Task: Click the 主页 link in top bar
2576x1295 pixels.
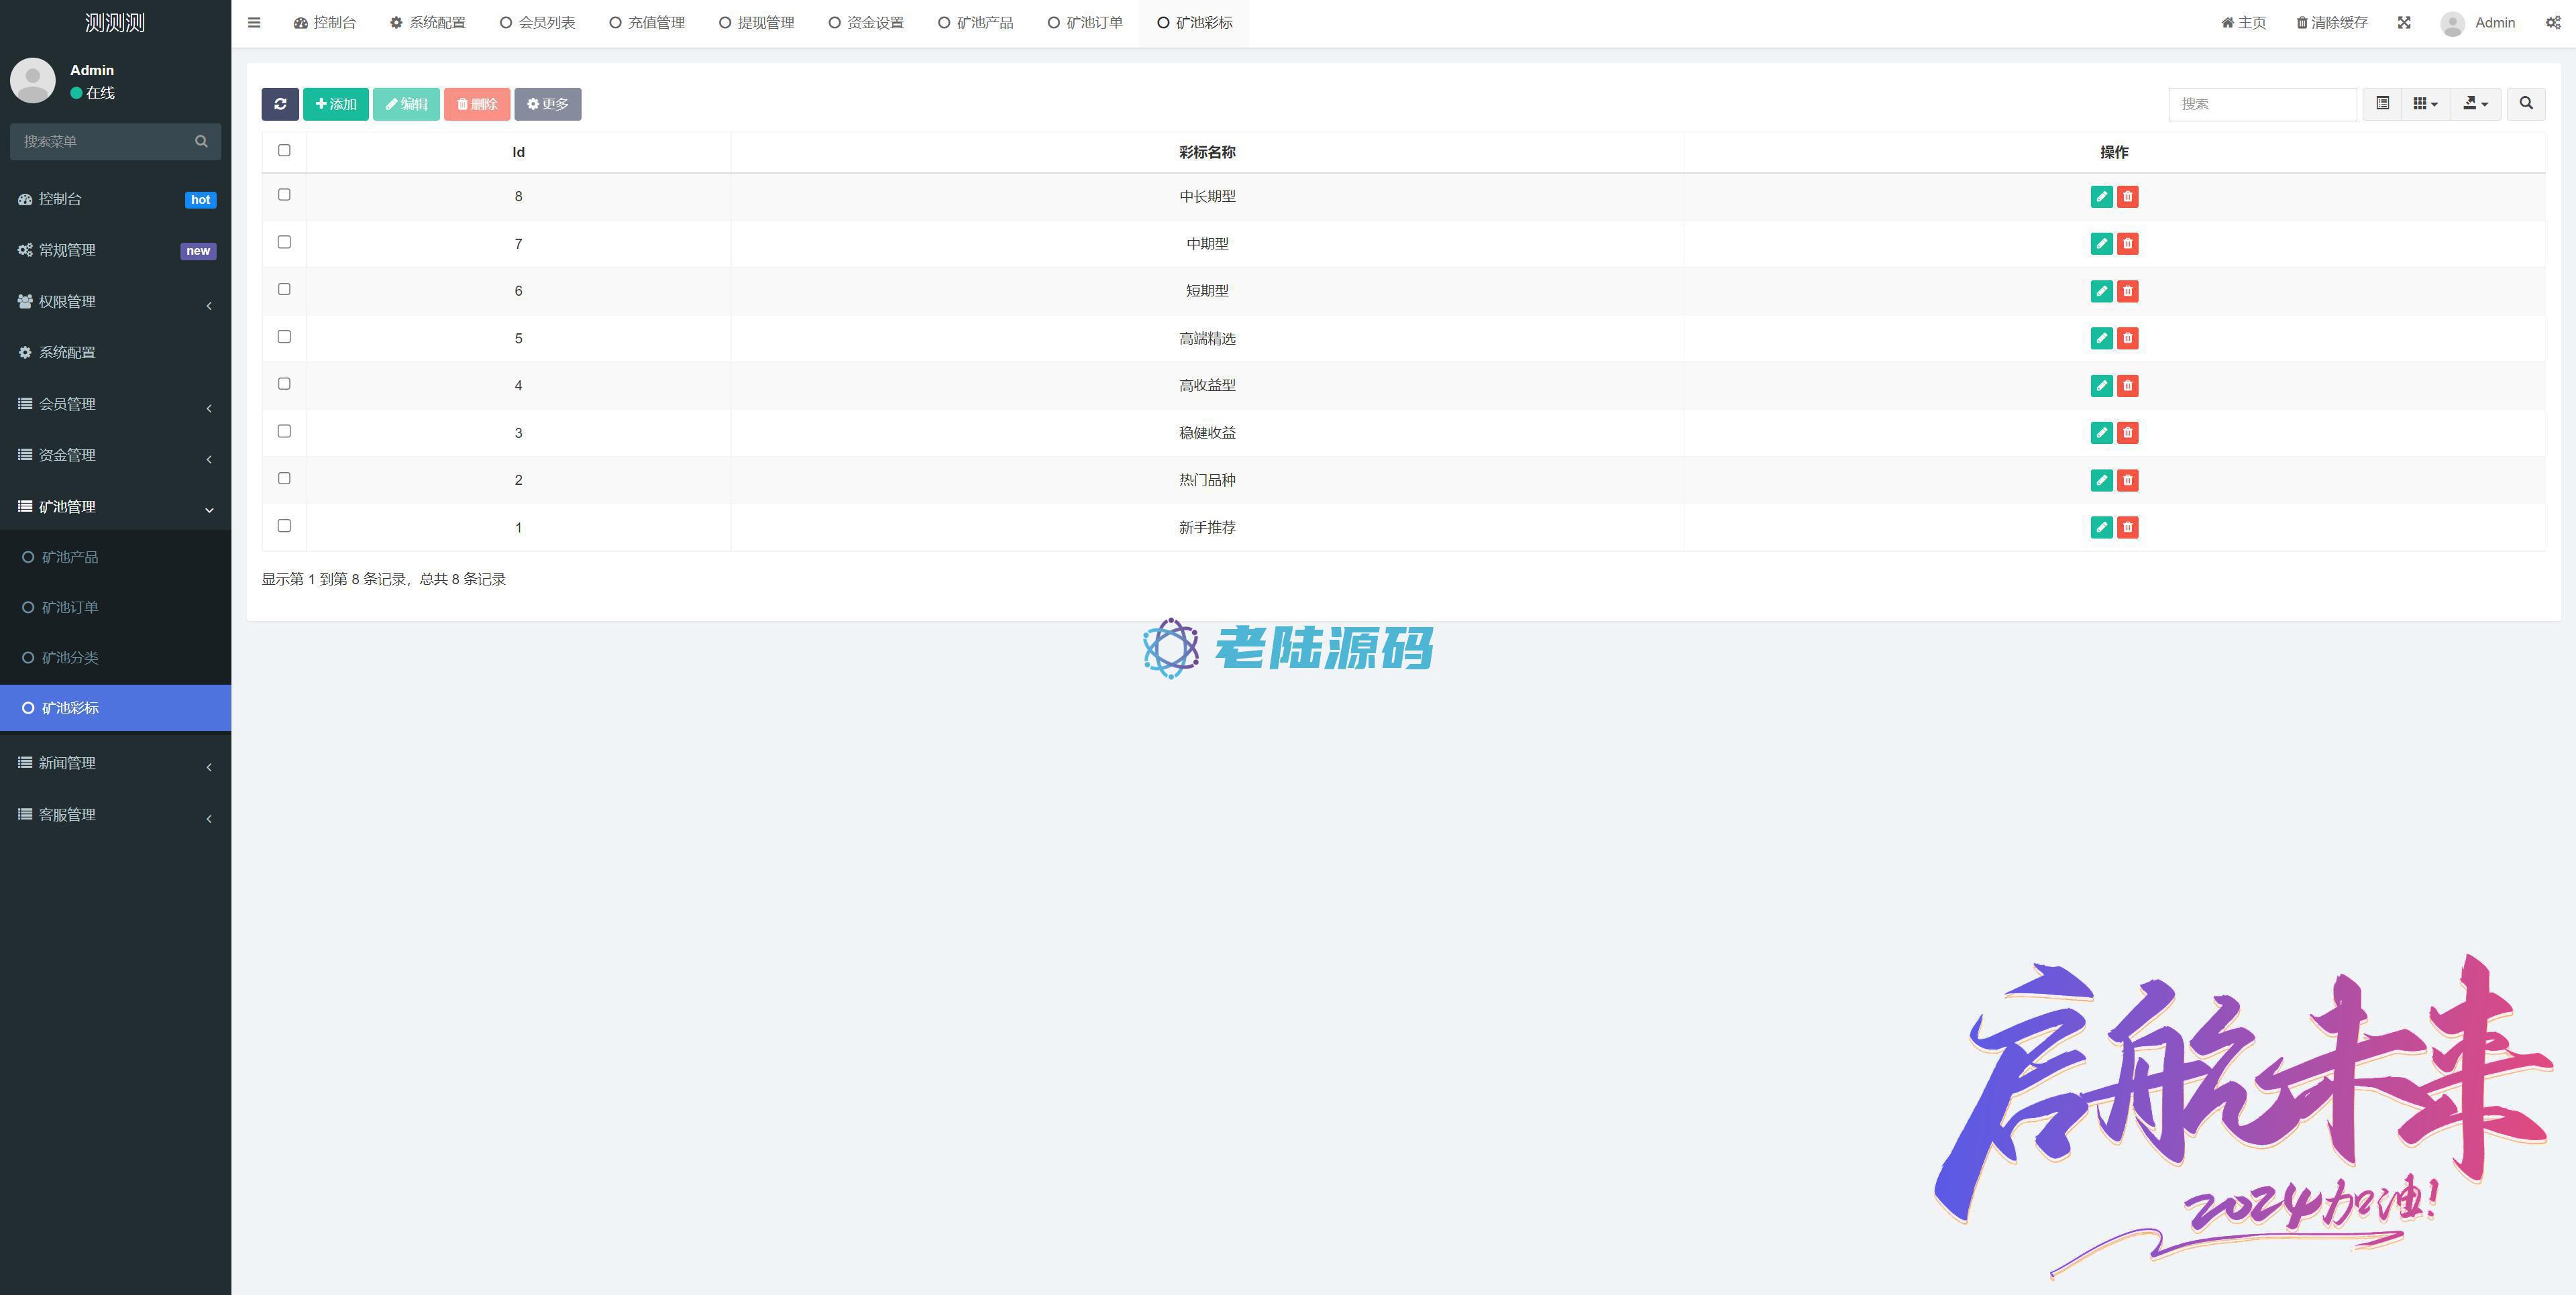Action: click(x=2244, y=22)
